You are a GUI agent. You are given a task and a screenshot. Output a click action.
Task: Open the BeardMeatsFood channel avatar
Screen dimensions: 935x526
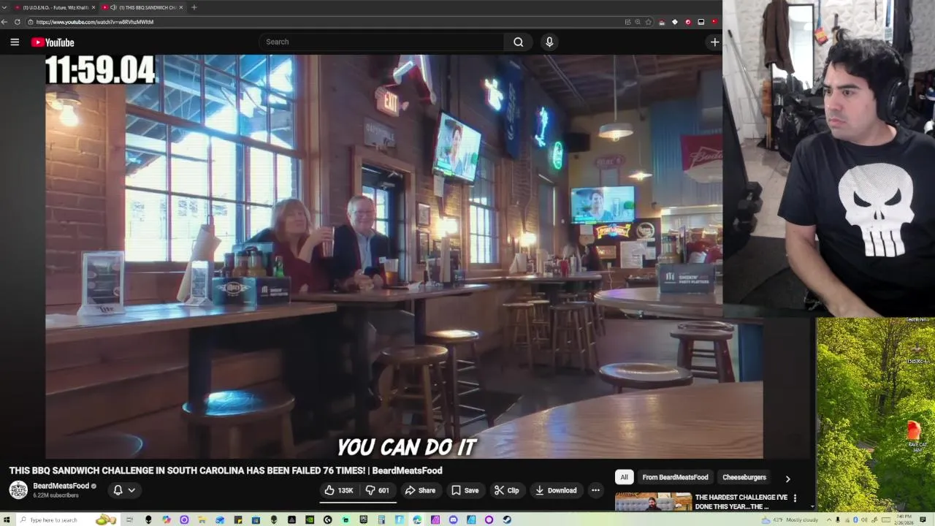click(x=18, y=489)
